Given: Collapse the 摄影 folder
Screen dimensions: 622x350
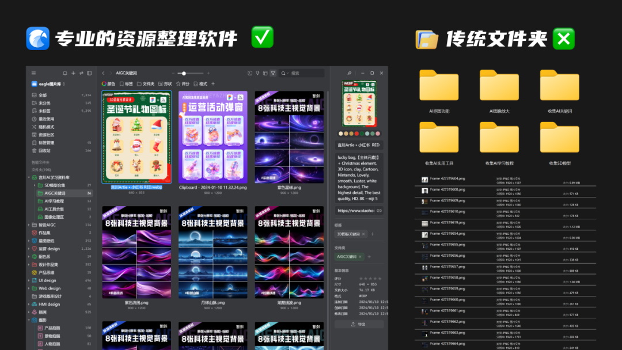Looking at the screenshot, I should point(29,320).
